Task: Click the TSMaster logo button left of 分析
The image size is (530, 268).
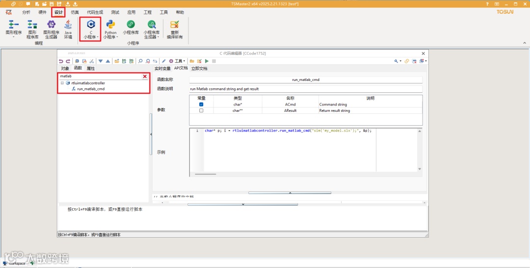Action: pos(9,12)
